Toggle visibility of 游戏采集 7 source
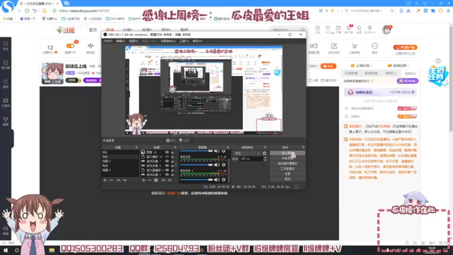Image resolution: width=453 pixels, height=255 pixels. click(x=167, y=161)
